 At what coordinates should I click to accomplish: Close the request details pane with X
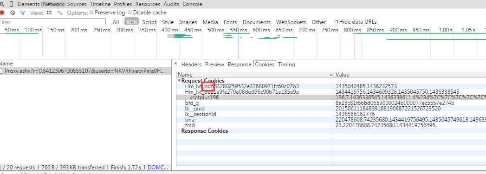(x=175, y=64)
